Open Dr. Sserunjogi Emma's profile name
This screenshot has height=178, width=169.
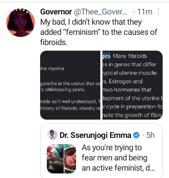pyautogui.click(x=95, y=135)
